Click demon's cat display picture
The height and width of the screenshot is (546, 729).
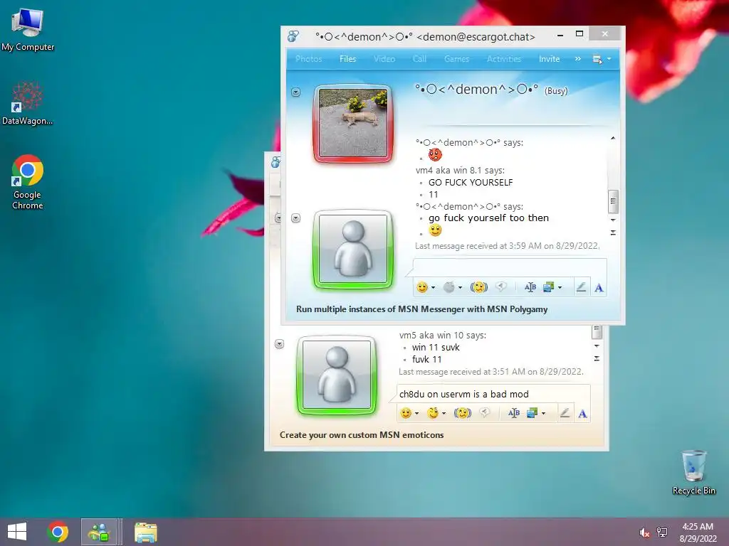click(x=353, y=124)
